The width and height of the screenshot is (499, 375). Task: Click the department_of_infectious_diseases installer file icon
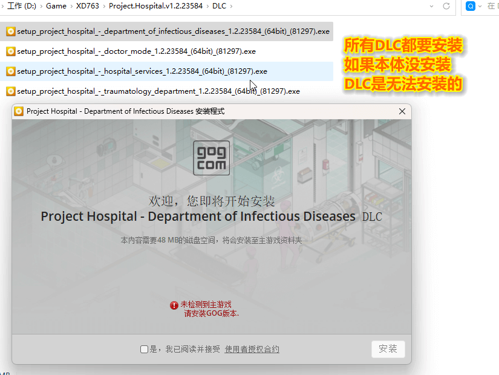coord(10,31)
